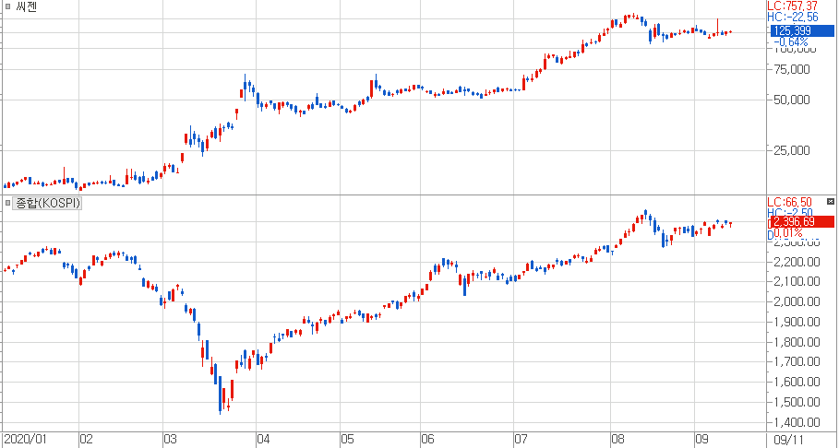Click the red 2,396.69 index value tag
The height and width of the screenshot is (448, 839).
tap(801, 221)
